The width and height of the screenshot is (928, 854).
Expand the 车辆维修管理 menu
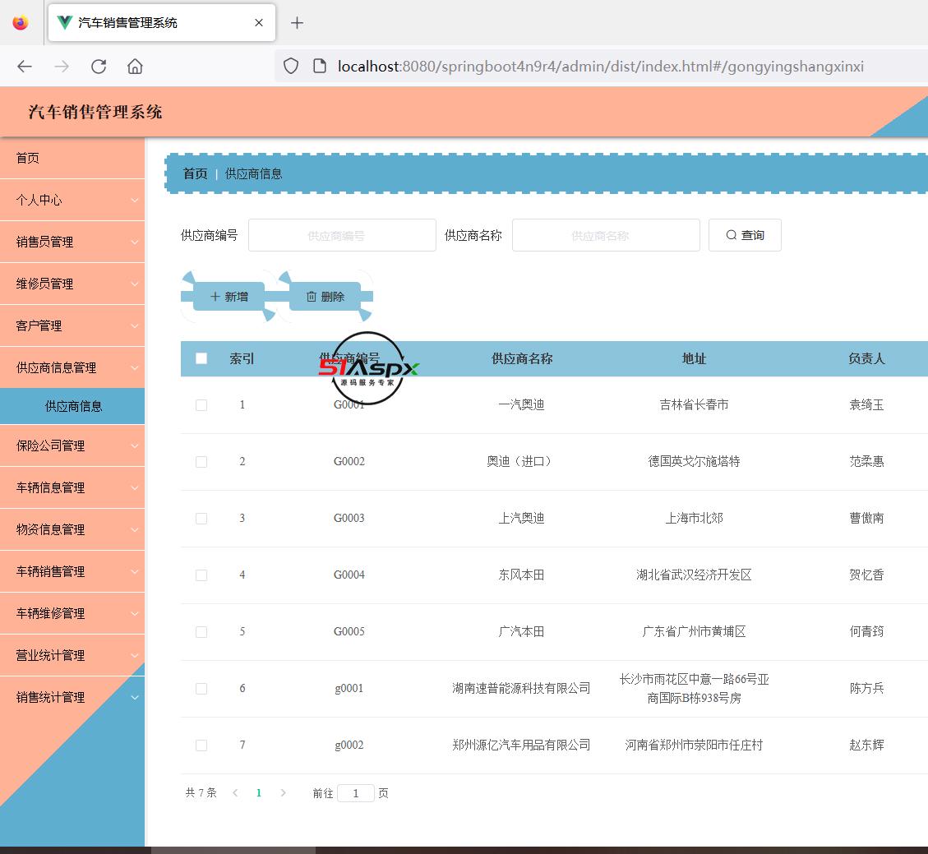pyautogui.click(x=72, y=614)
